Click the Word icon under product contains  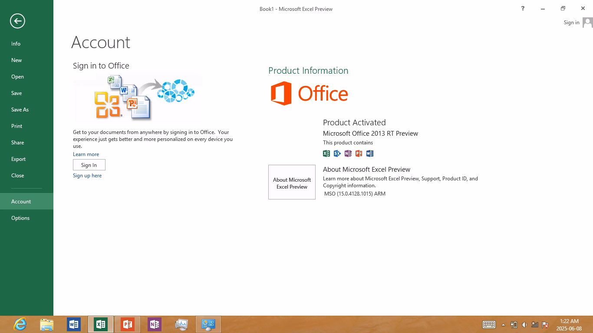tap(370, 153)
